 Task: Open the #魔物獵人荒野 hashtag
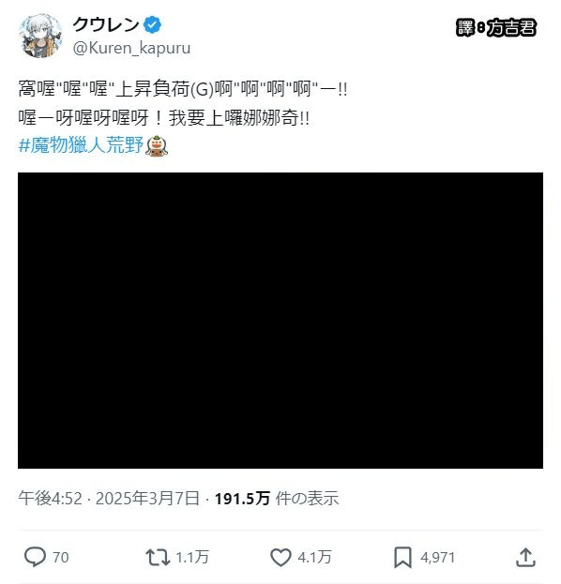point(81,145)
